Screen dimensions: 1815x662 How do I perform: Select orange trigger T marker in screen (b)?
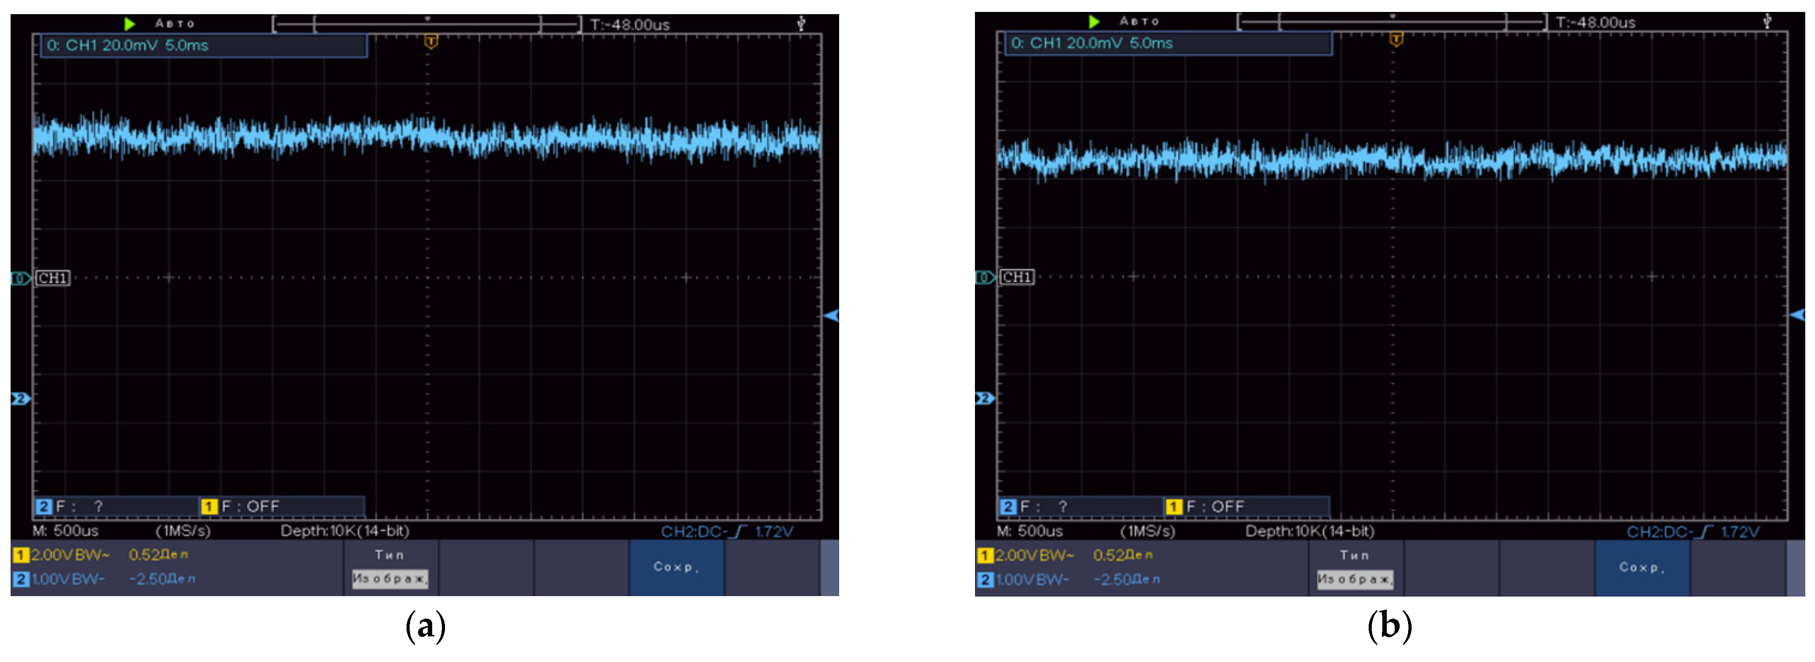click(1396, 40)
